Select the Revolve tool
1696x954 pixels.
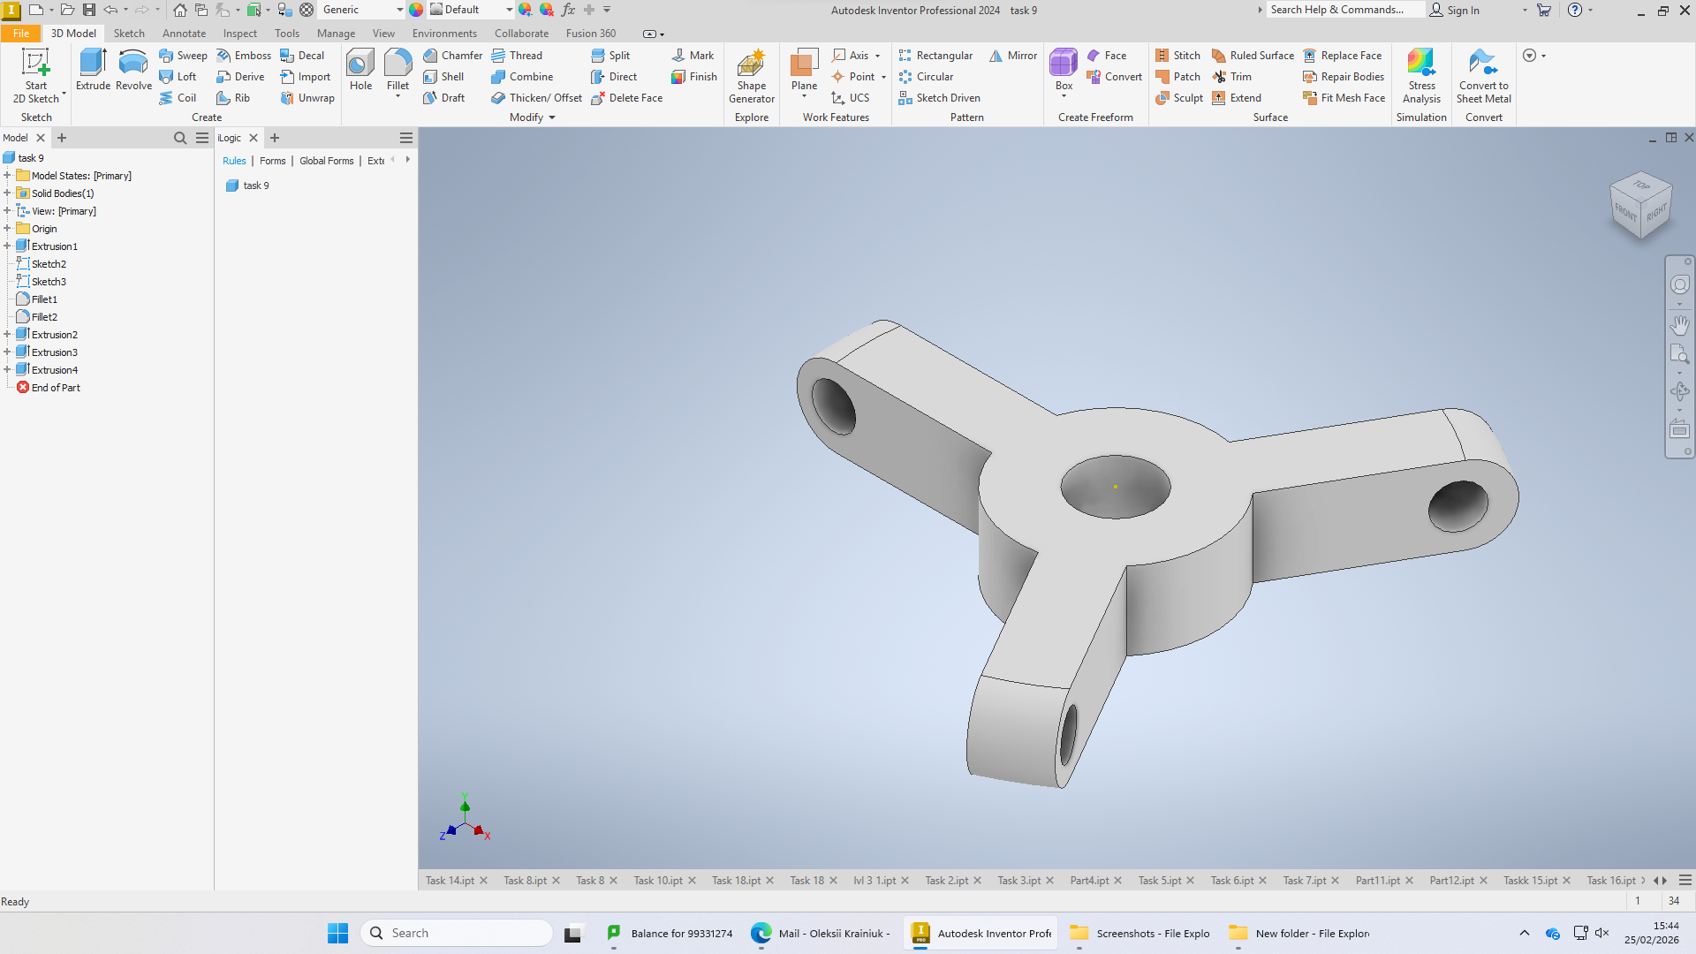click(133, 70)
